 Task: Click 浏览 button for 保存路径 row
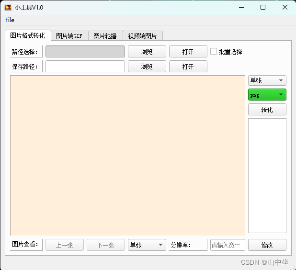tap(147, 66)
